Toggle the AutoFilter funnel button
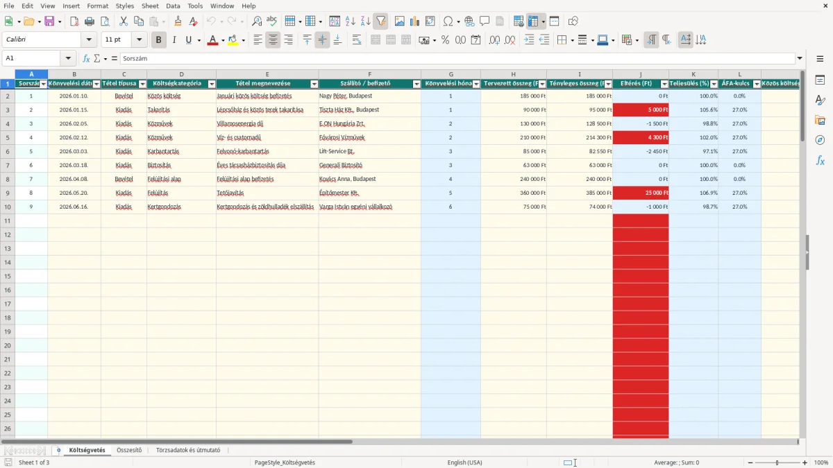The width and height of the screenshot is (833, 468). [380, 21]
